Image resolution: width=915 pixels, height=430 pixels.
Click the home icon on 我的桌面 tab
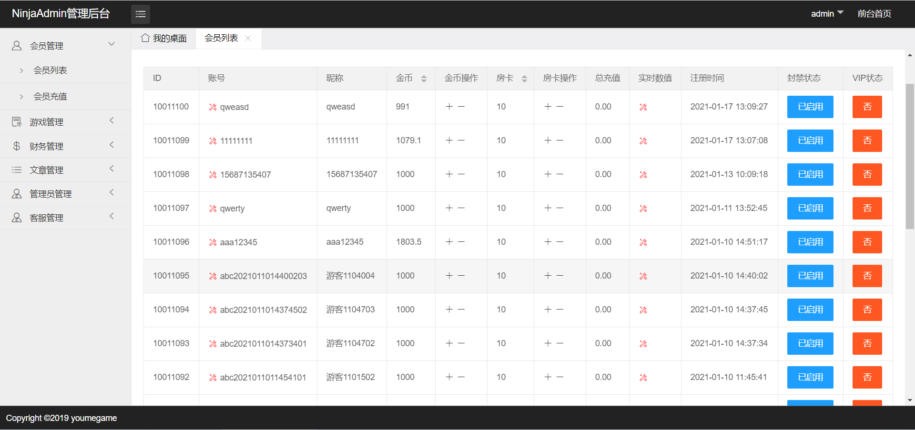145,38
